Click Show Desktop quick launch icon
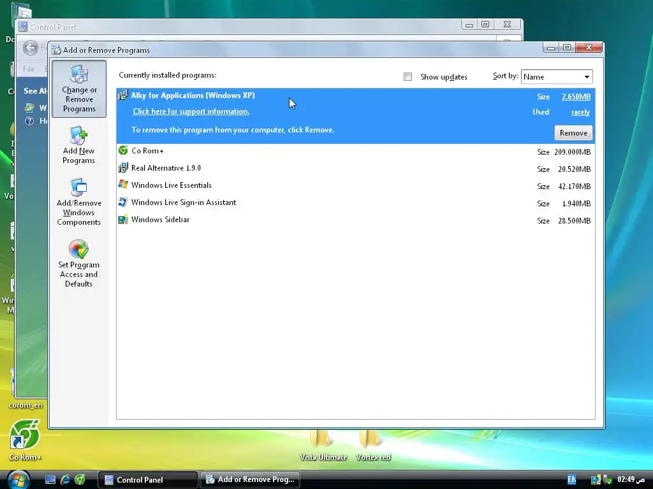This screenshot has height=489, width=653. 50,479
